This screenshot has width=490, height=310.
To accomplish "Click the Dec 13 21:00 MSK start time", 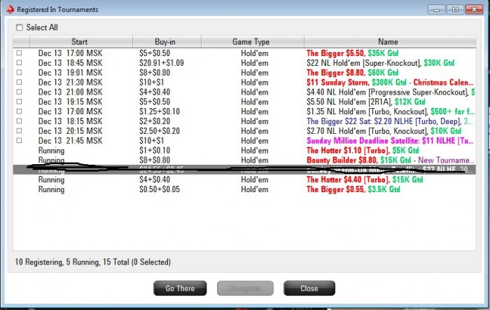I will coord(70,92).
